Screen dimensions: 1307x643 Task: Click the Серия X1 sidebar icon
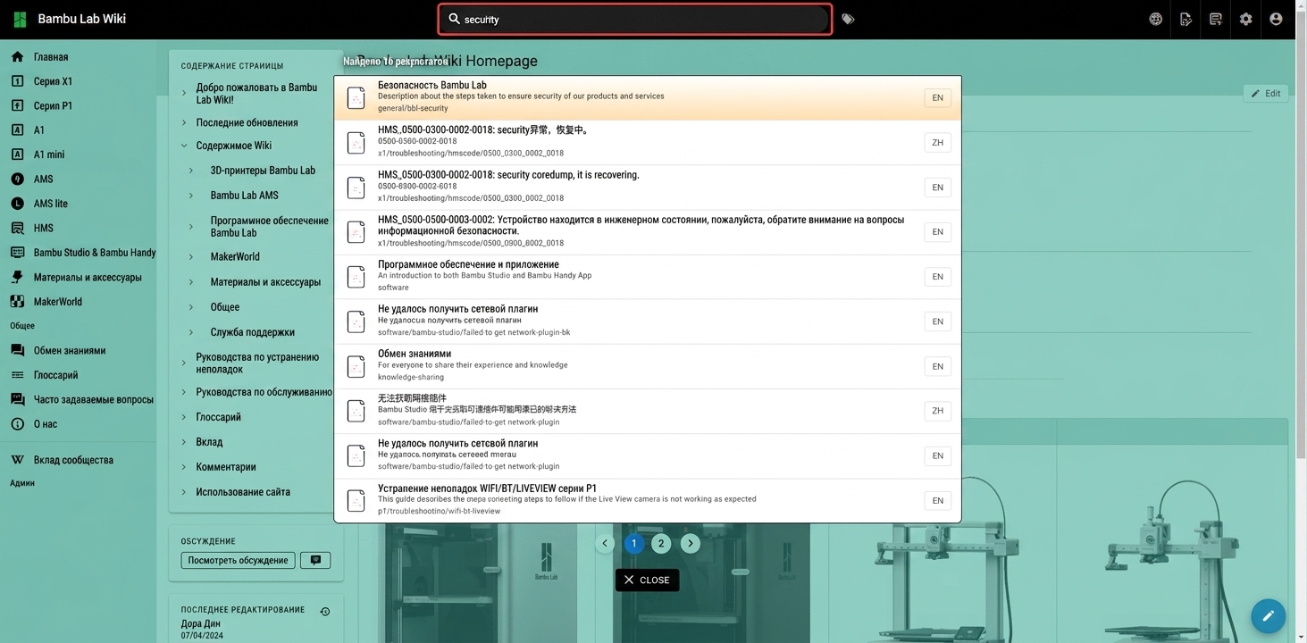point(17,81)
